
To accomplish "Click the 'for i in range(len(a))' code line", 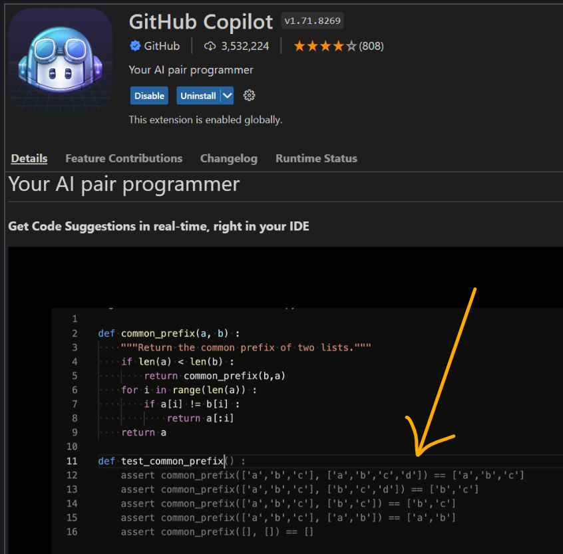I will tap(189, 390).
